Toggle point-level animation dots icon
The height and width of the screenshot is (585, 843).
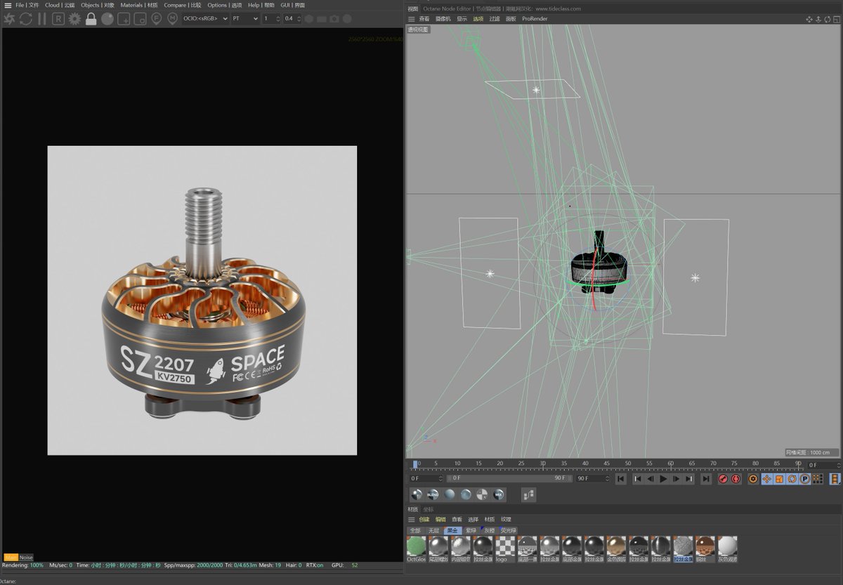pyautogui.click(x=818, y=479)
